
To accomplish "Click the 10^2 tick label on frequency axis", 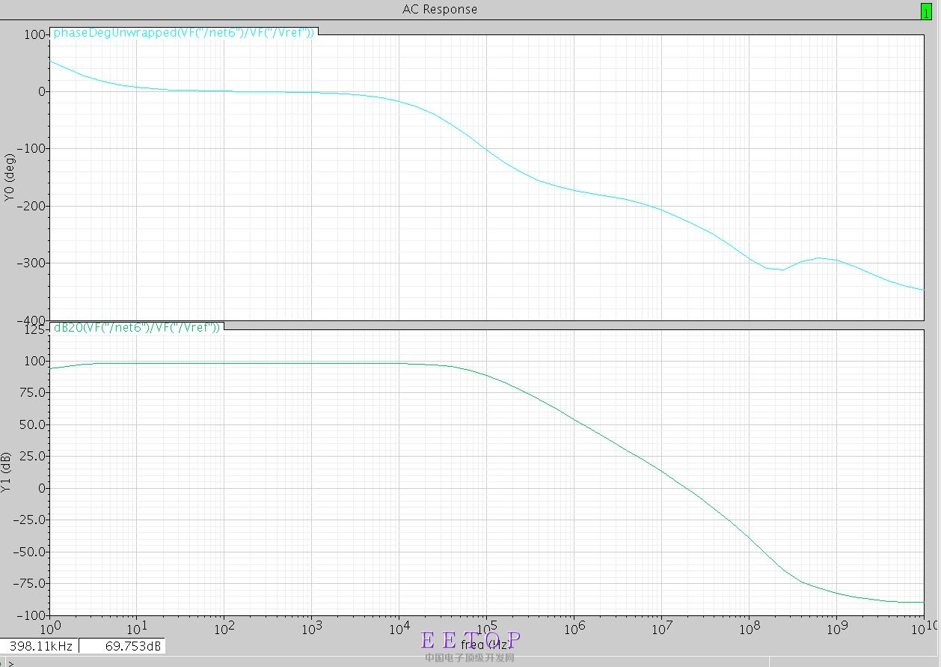I will tap(224, 627).
